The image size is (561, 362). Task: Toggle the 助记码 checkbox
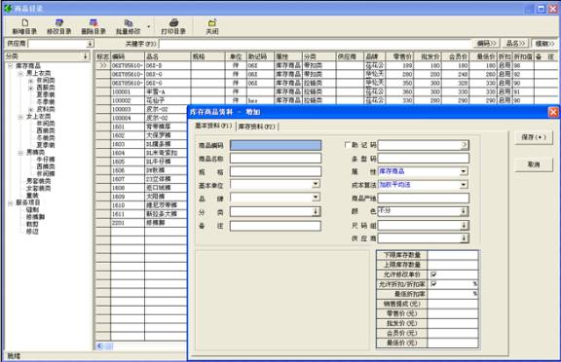click(347, 145)
